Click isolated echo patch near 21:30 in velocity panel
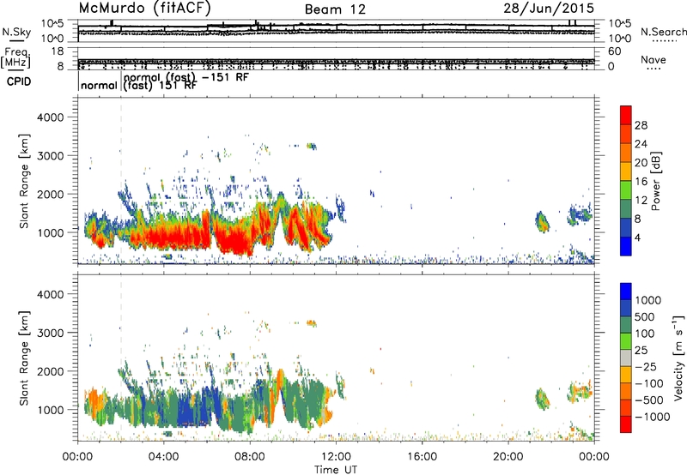 tap(543, 399)
